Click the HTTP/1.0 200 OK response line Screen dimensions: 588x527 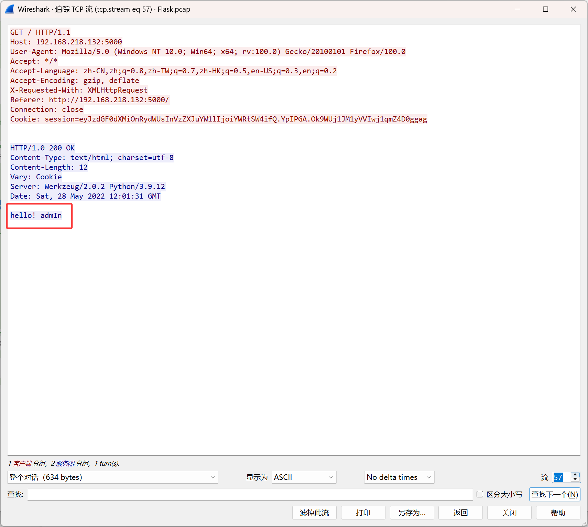pyautogui.click(x=42, y=148)
